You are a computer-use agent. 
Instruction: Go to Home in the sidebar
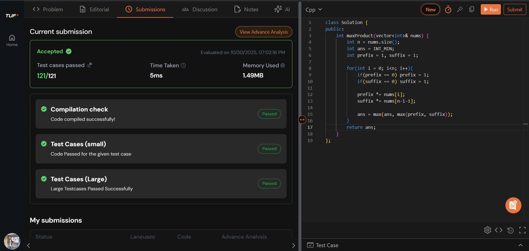point(12,41)
